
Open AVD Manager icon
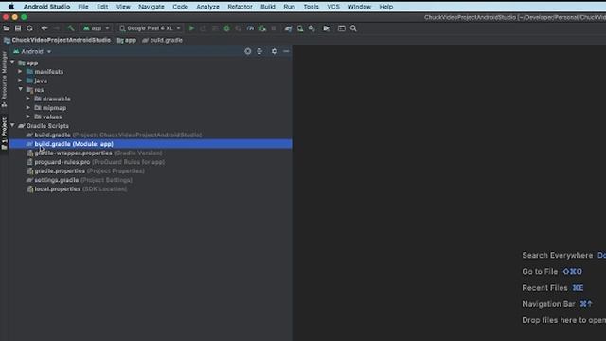coord(300,28)
